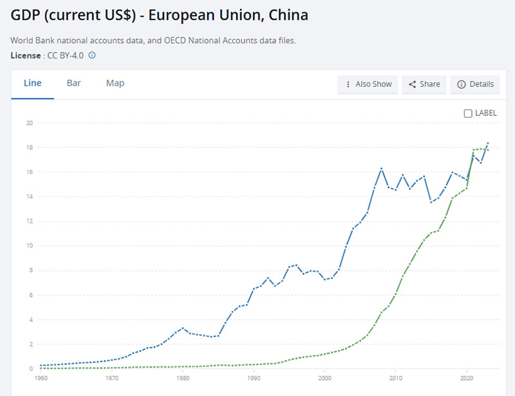Click the LABEL text beside checkbox
The width and height of the screenshot is (515, 396).
click(x=486, y=113)
